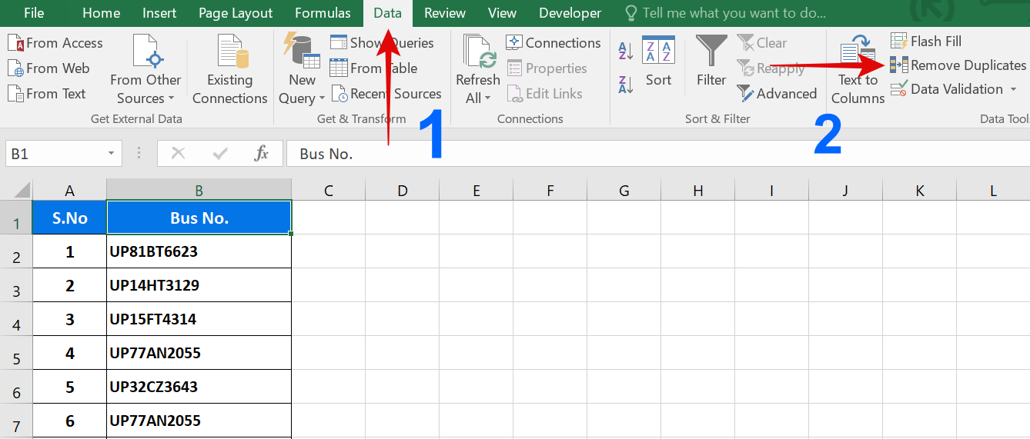1030x439 pixels.
Task: Select cell containing UP14HT3129
Action: tap(199, 285)
